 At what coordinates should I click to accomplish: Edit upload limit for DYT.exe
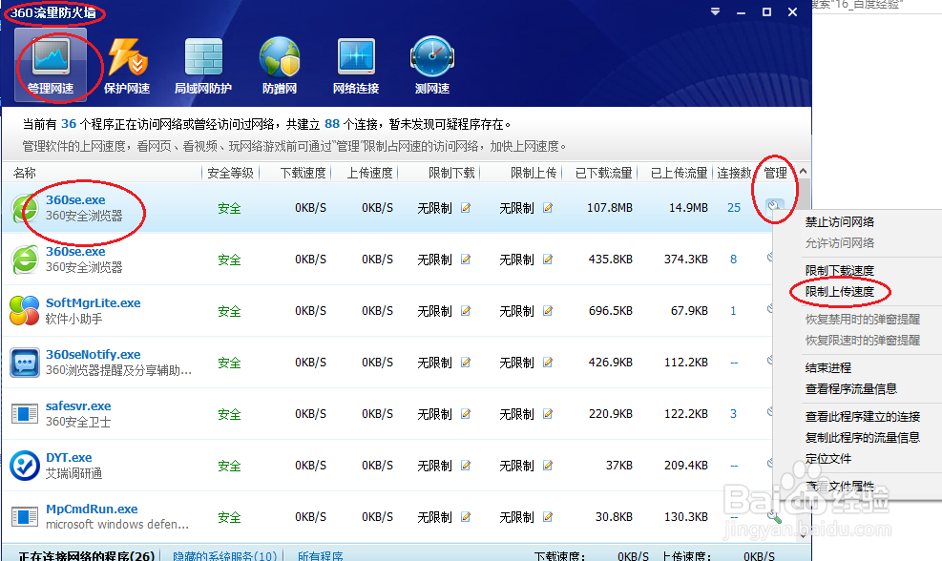pos(547,466)
